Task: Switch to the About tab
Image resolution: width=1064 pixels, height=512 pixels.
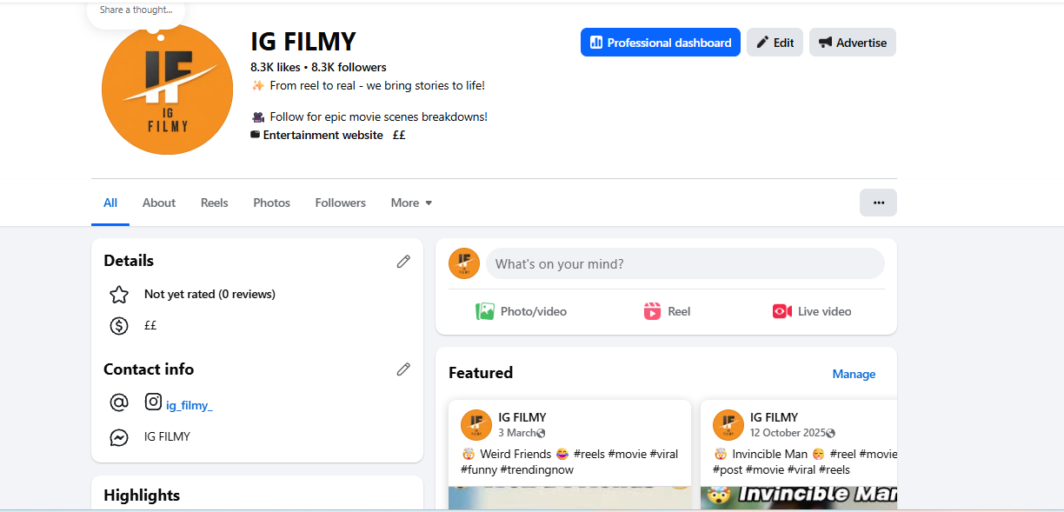Action: click(x=159, y=203)
